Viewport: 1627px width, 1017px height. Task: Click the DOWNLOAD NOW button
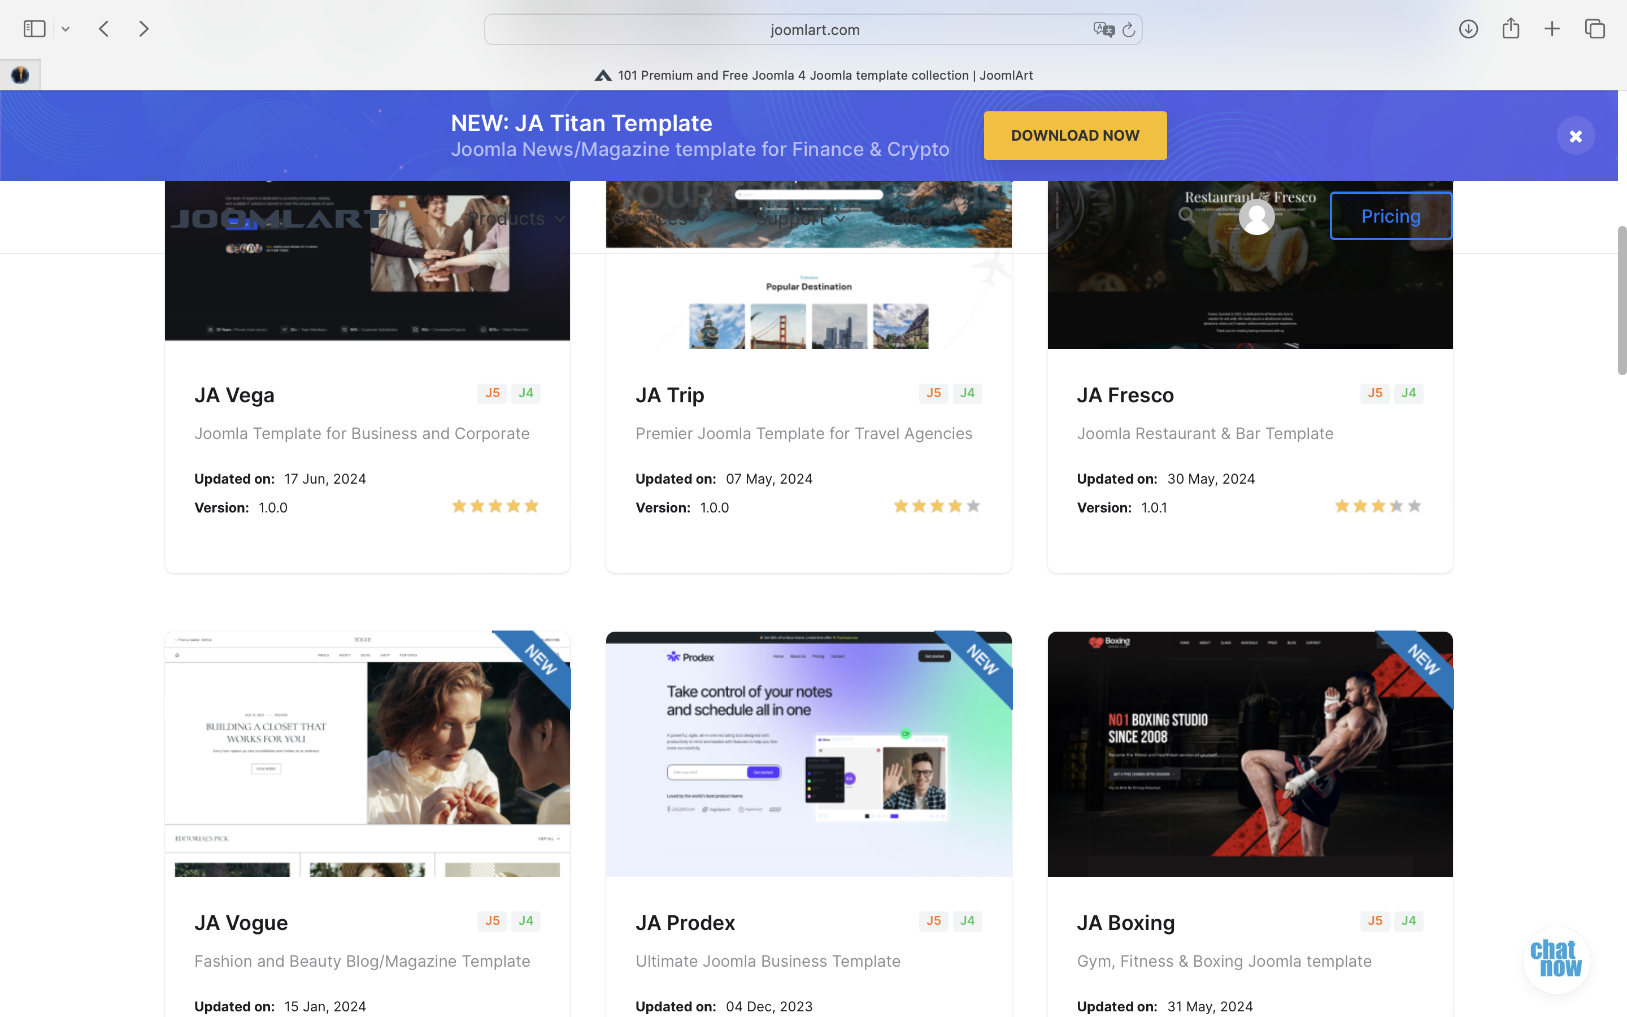[x=1074, y=135]
